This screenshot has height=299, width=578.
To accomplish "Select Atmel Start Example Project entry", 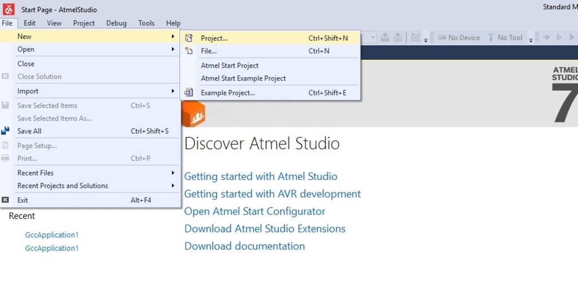I will [x=270, y=78].
